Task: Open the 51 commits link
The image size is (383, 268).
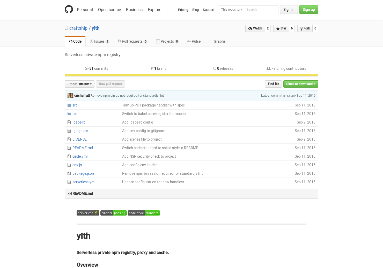Action: point(97,68)
